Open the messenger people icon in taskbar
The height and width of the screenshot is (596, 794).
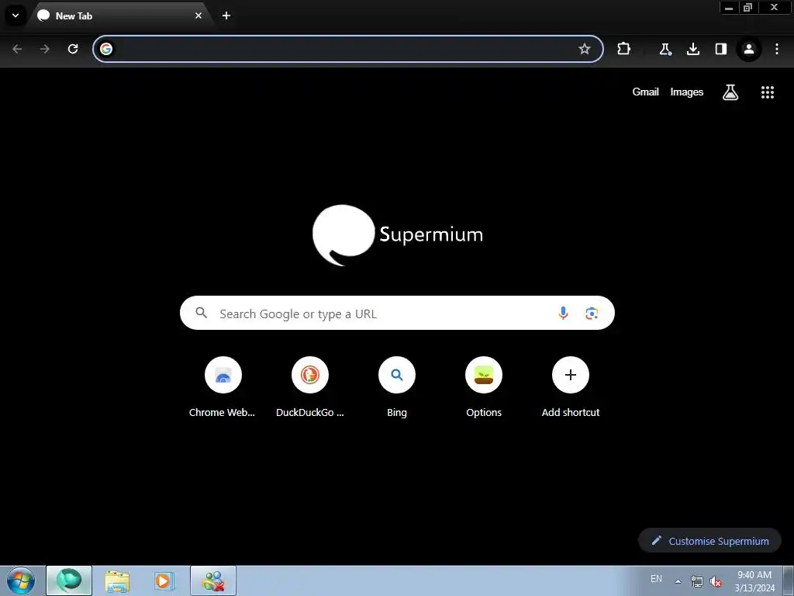pos(213,580)
